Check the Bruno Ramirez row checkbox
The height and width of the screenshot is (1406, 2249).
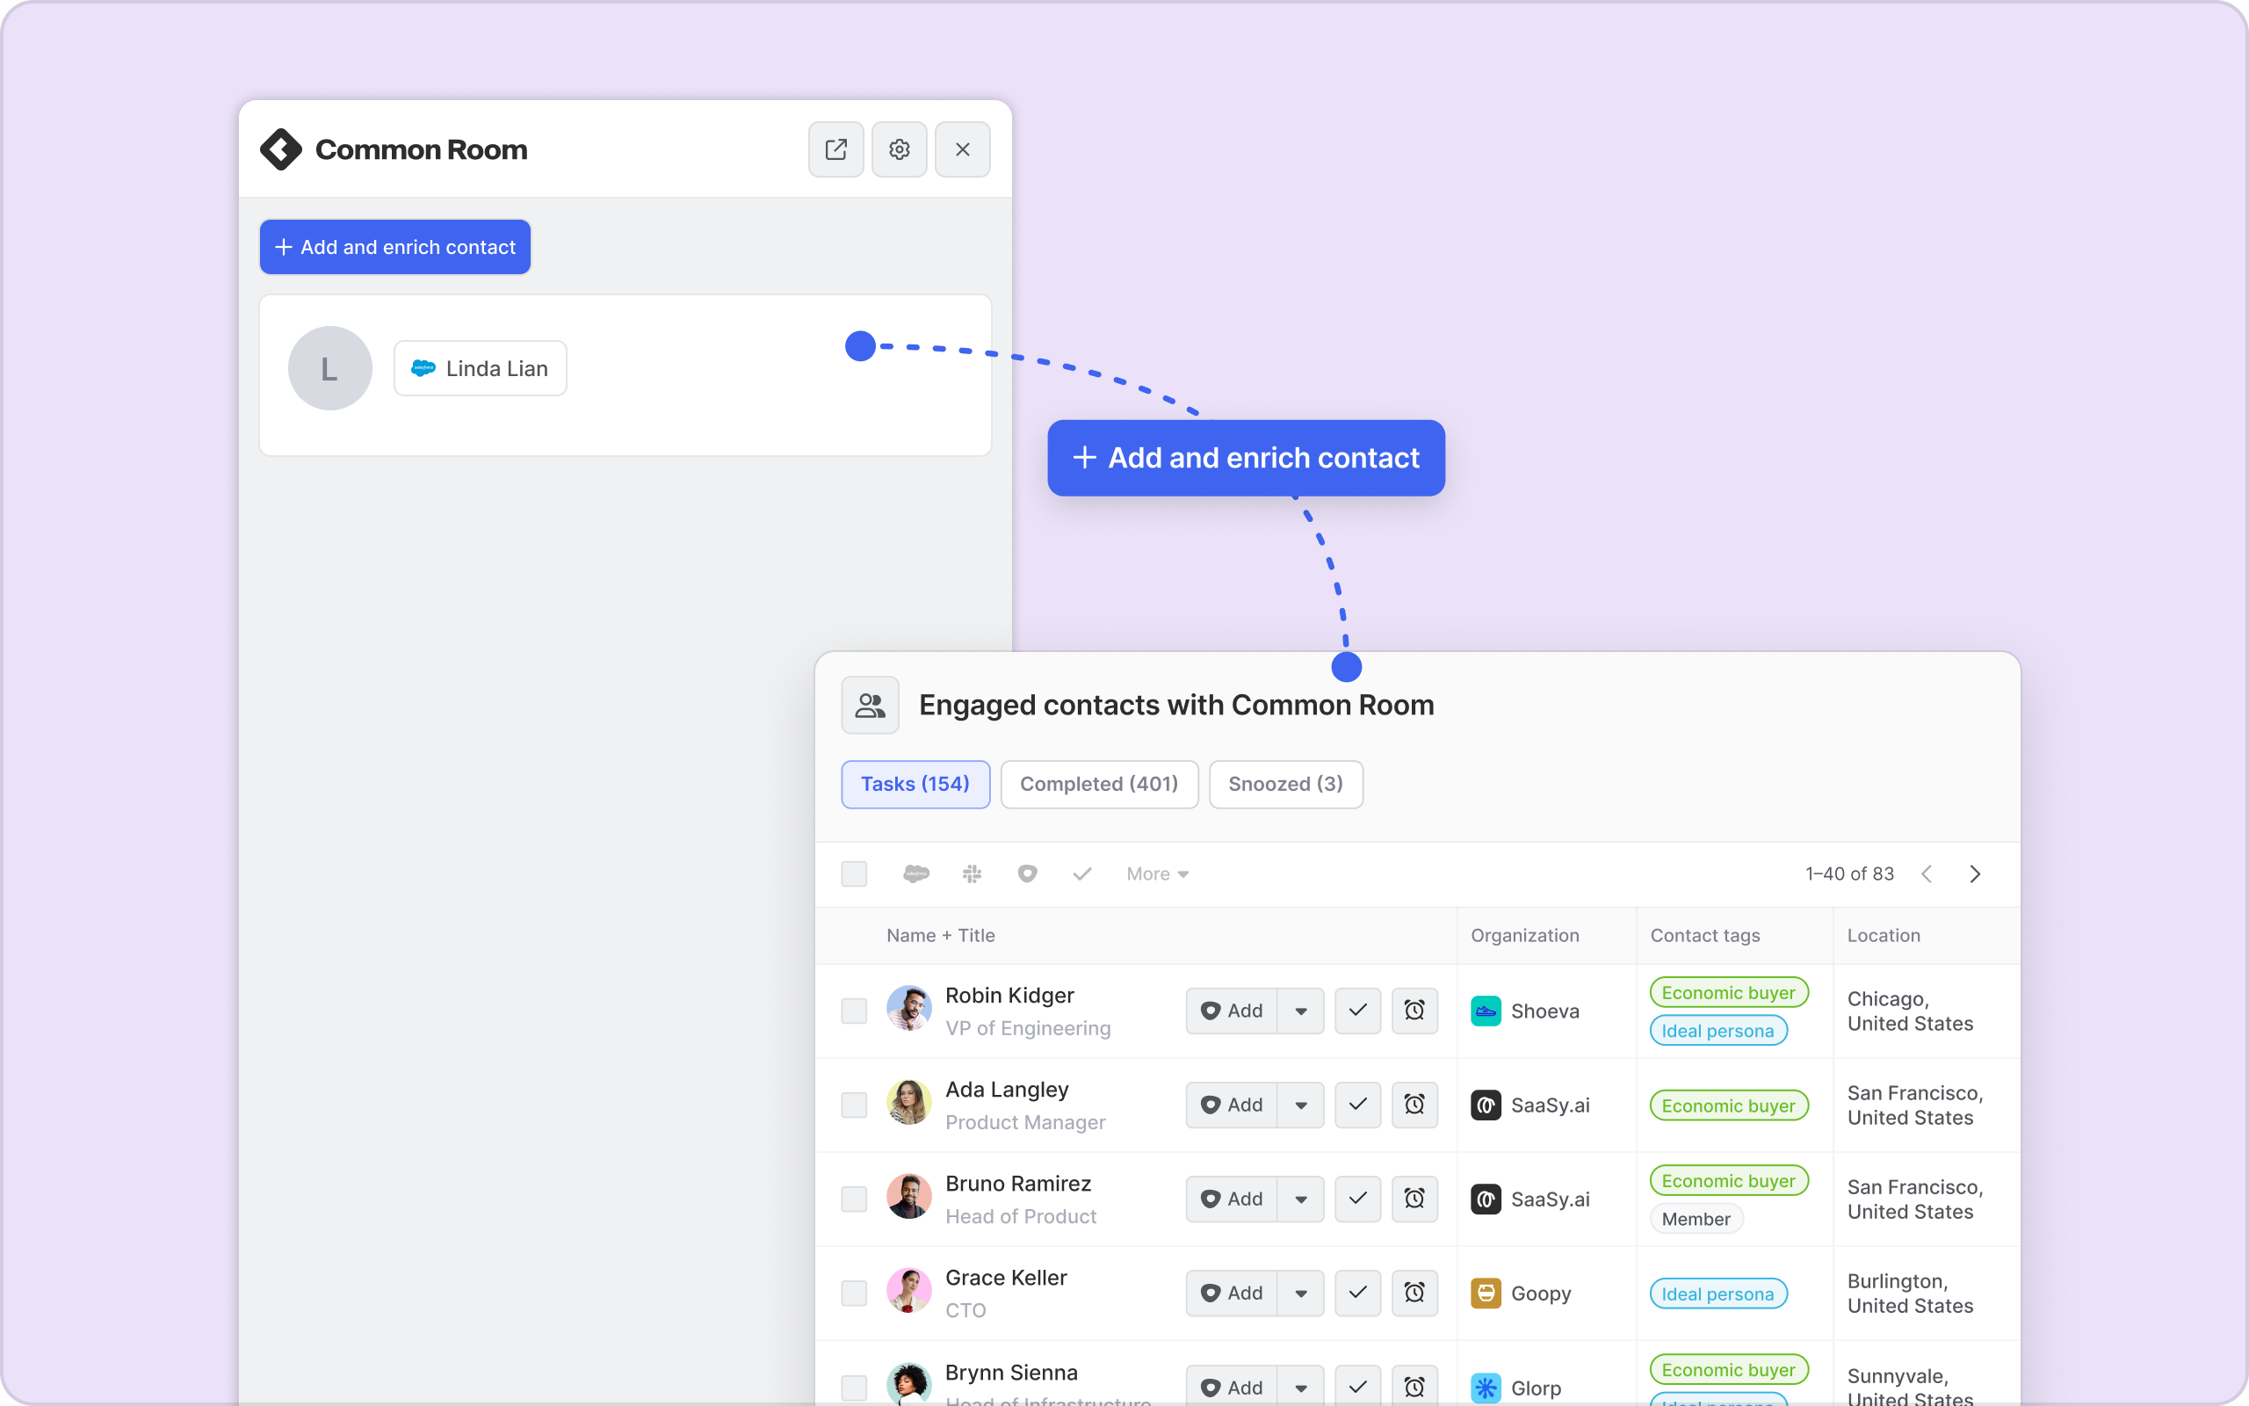[853, 1198]
